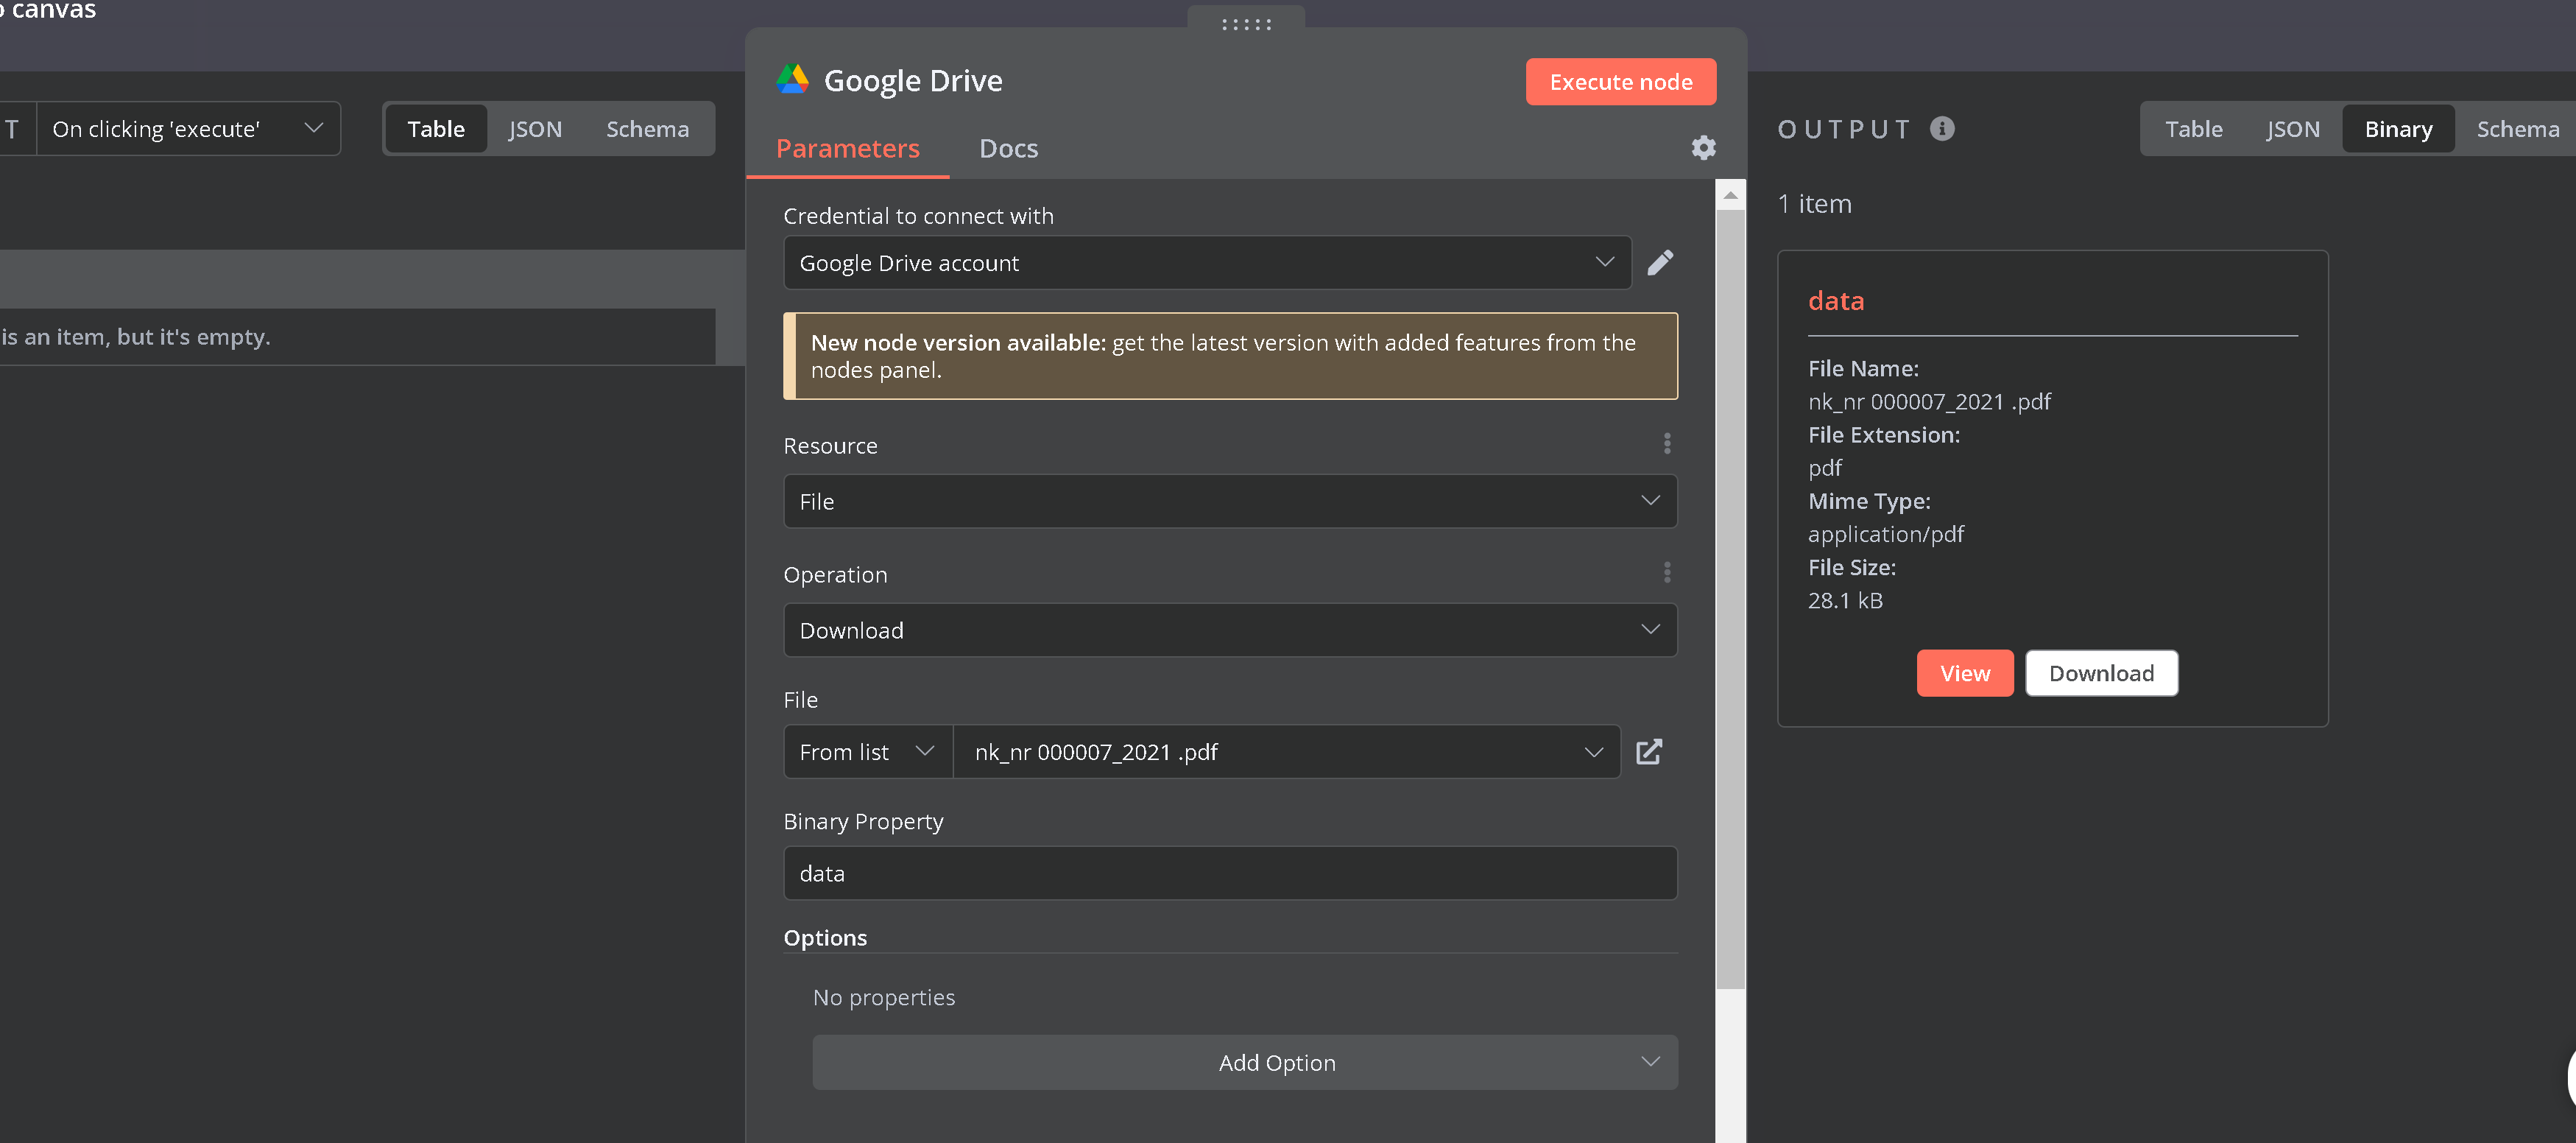Edit credential with pencil icon
This screenshot has height=1143, width=2576.
point(1660,263)
